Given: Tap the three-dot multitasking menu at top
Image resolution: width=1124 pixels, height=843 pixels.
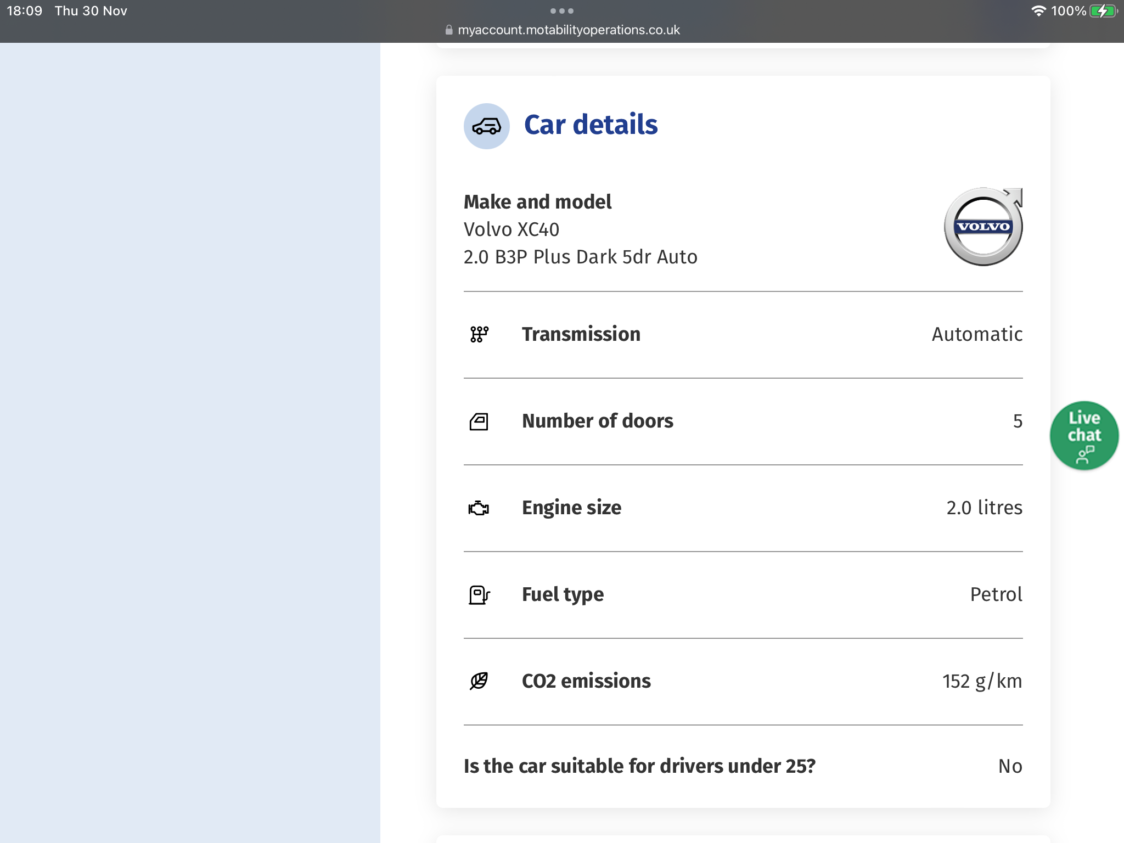Looking at the screenshot, I should [561, 11].
